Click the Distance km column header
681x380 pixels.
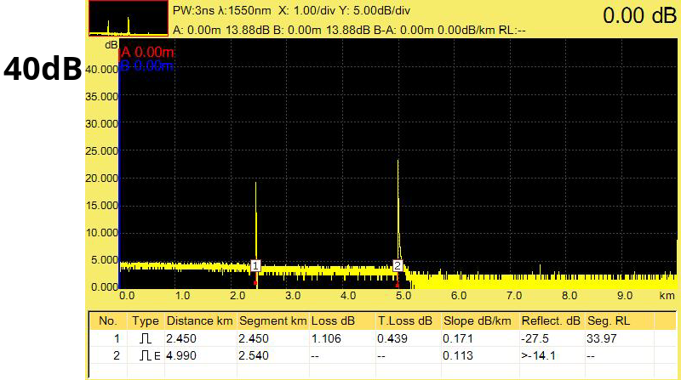pos(200,321)
